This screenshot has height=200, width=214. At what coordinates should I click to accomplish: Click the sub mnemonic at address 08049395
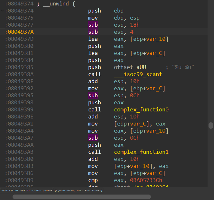pos(93,95)
